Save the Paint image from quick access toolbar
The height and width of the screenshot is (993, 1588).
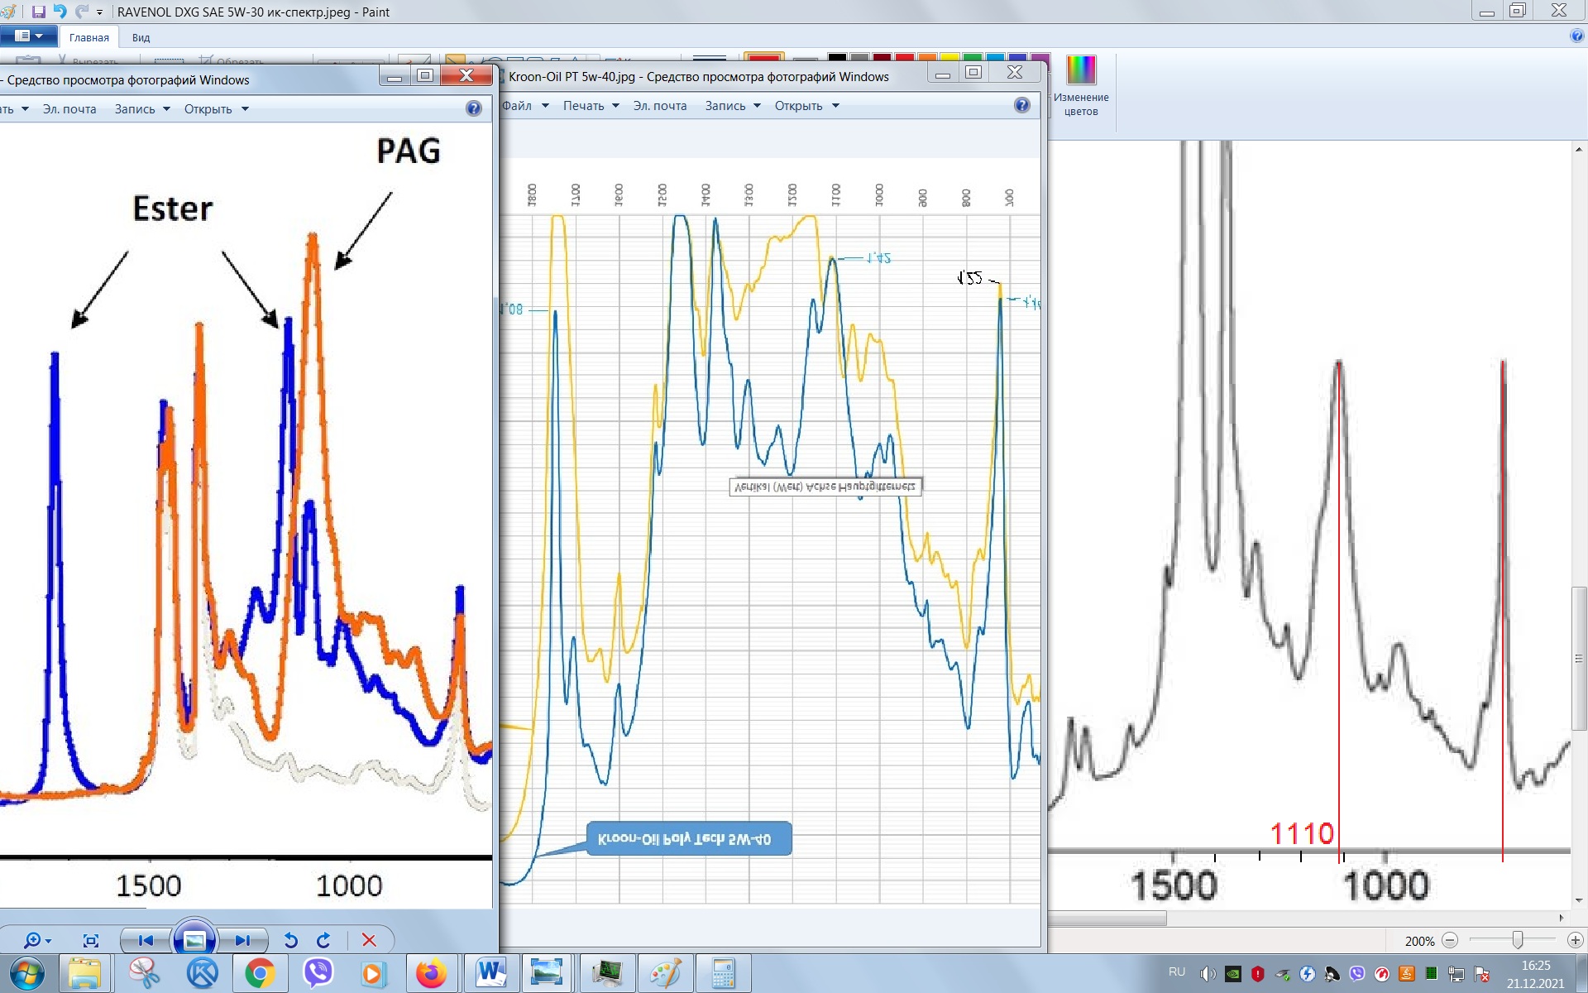[x=38, y=12]
